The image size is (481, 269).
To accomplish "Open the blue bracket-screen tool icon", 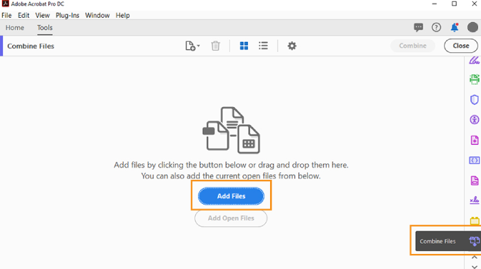I will 474,161.
